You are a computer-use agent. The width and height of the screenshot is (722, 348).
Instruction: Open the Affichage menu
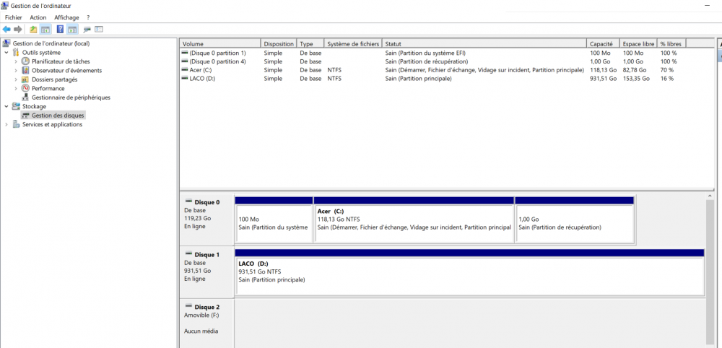(66, 17)
